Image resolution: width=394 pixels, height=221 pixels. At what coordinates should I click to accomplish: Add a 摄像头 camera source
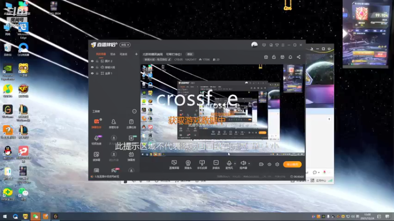pyautogui.click(x=188, y=165)
